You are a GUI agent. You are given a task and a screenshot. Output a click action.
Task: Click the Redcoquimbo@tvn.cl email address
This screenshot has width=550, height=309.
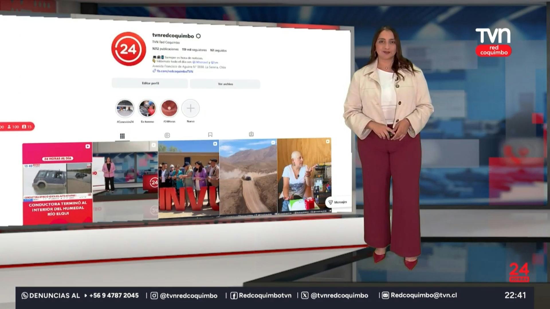point(424,295)
